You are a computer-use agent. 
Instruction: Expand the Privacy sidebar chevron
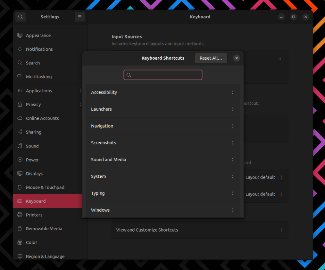[x=80, y=104]
